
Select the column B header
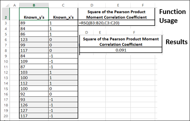(x=34, y=5)
